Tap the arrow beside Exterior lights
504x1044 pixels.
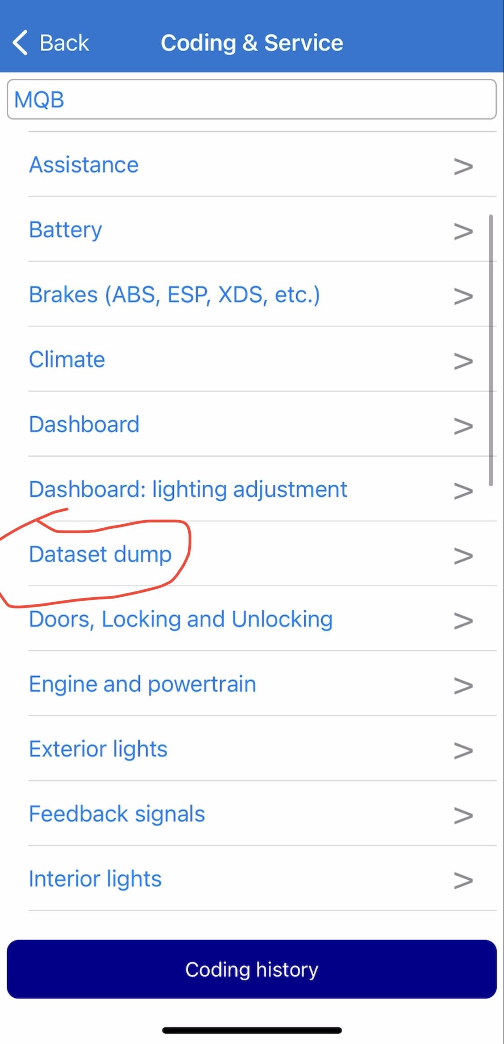[x=463, y=750]
